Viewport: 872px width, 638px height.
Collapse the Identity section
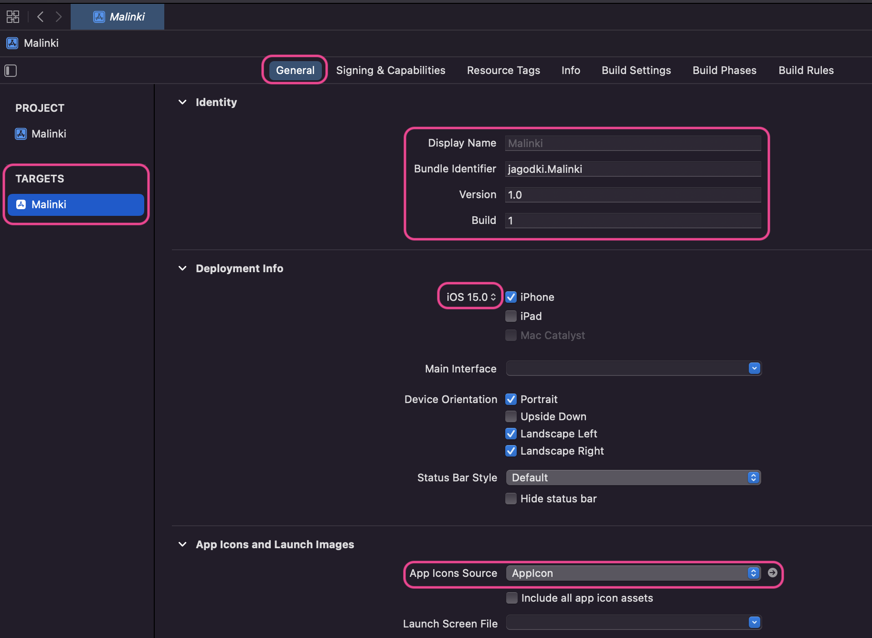(x=182, y=102)
